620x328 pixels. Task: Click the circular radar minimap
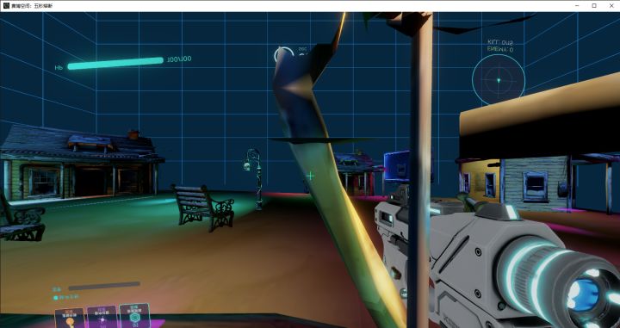[x=499, y=79]
